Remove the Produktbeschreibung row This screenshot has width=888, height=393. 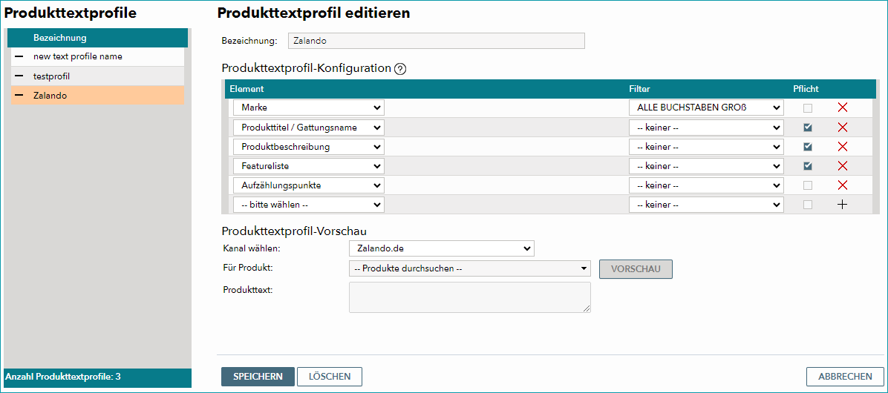[x=842, y=147]
